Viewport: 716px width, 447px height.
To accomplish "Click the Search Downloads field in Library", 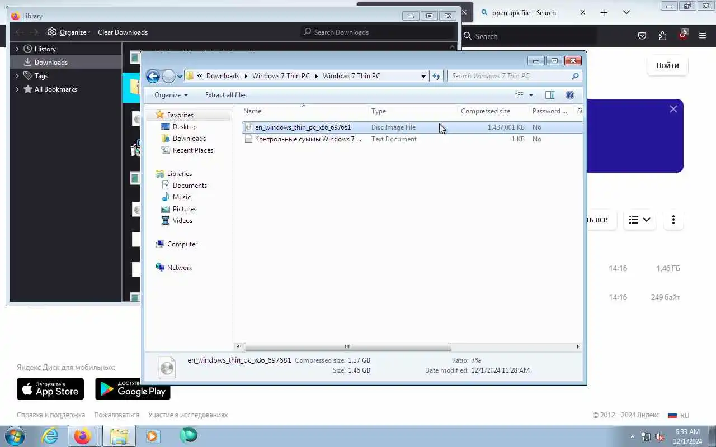I will pos(378,32).
